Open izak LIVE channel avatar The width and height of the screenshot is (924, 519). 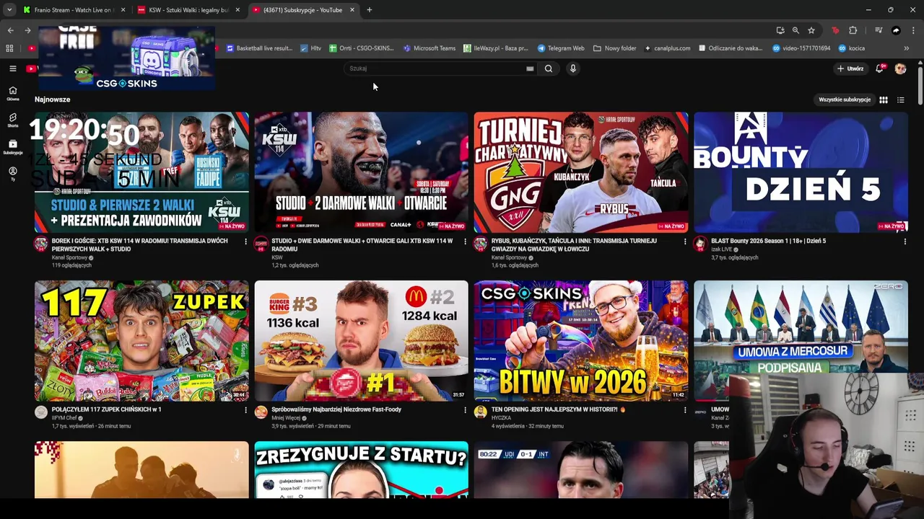click(x=700, y=244)
